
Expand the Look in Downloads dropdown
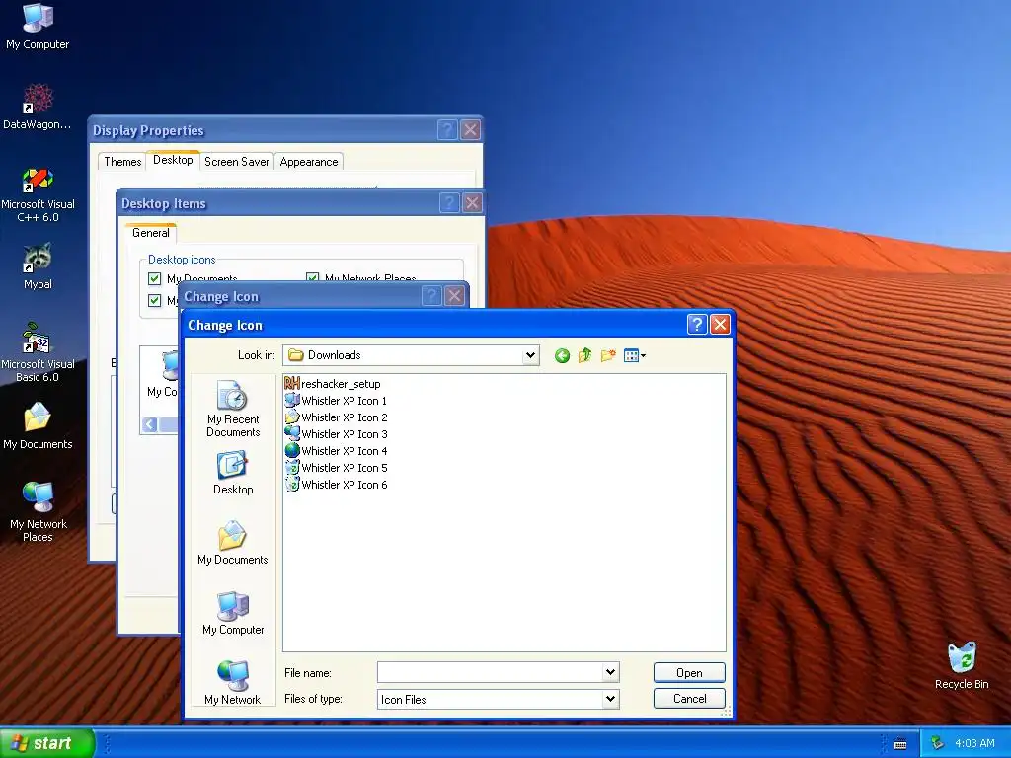tap(530, 355)
